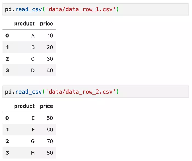Click row index 2 of product C row
192x161 pixels.
[7, 59]
